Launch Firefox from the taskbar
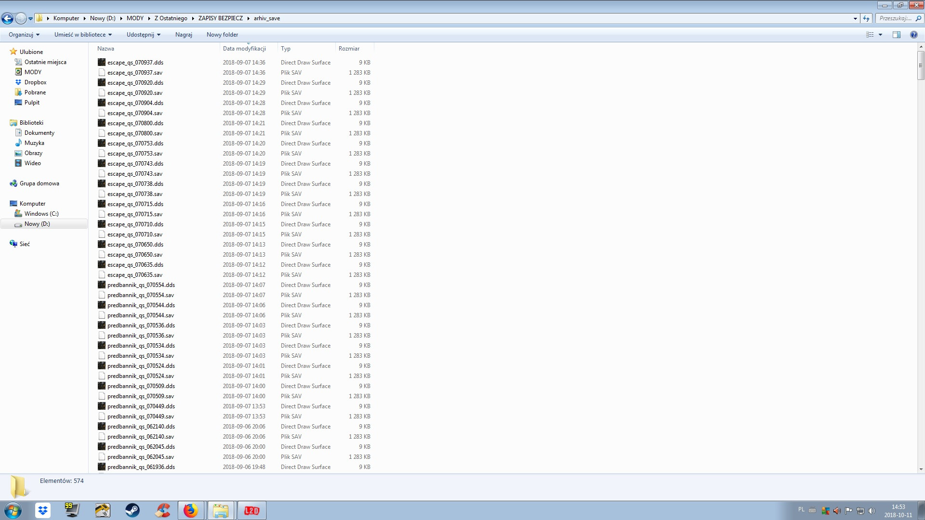925x520 pixels. [191, 510]
